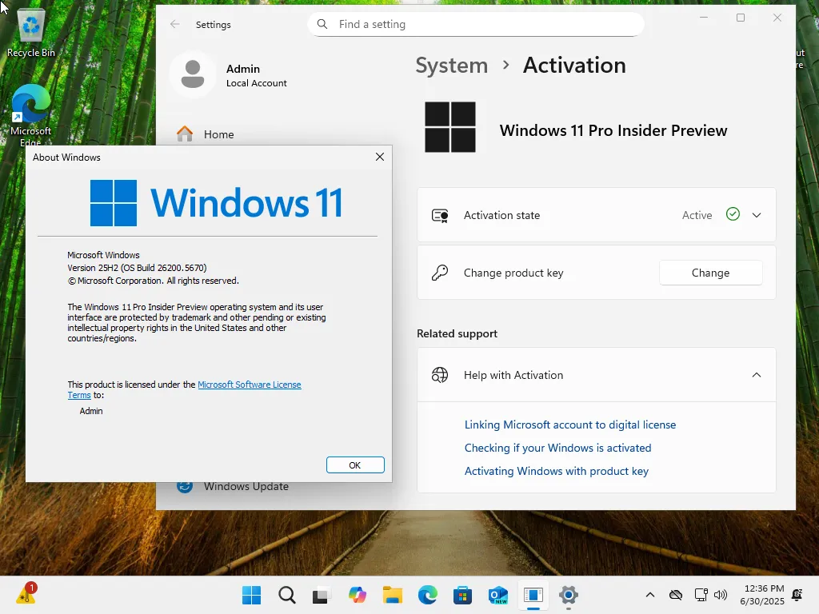Minimize the Settings window
This screenshot has width=819, height=614.
[x=704, y=18]
